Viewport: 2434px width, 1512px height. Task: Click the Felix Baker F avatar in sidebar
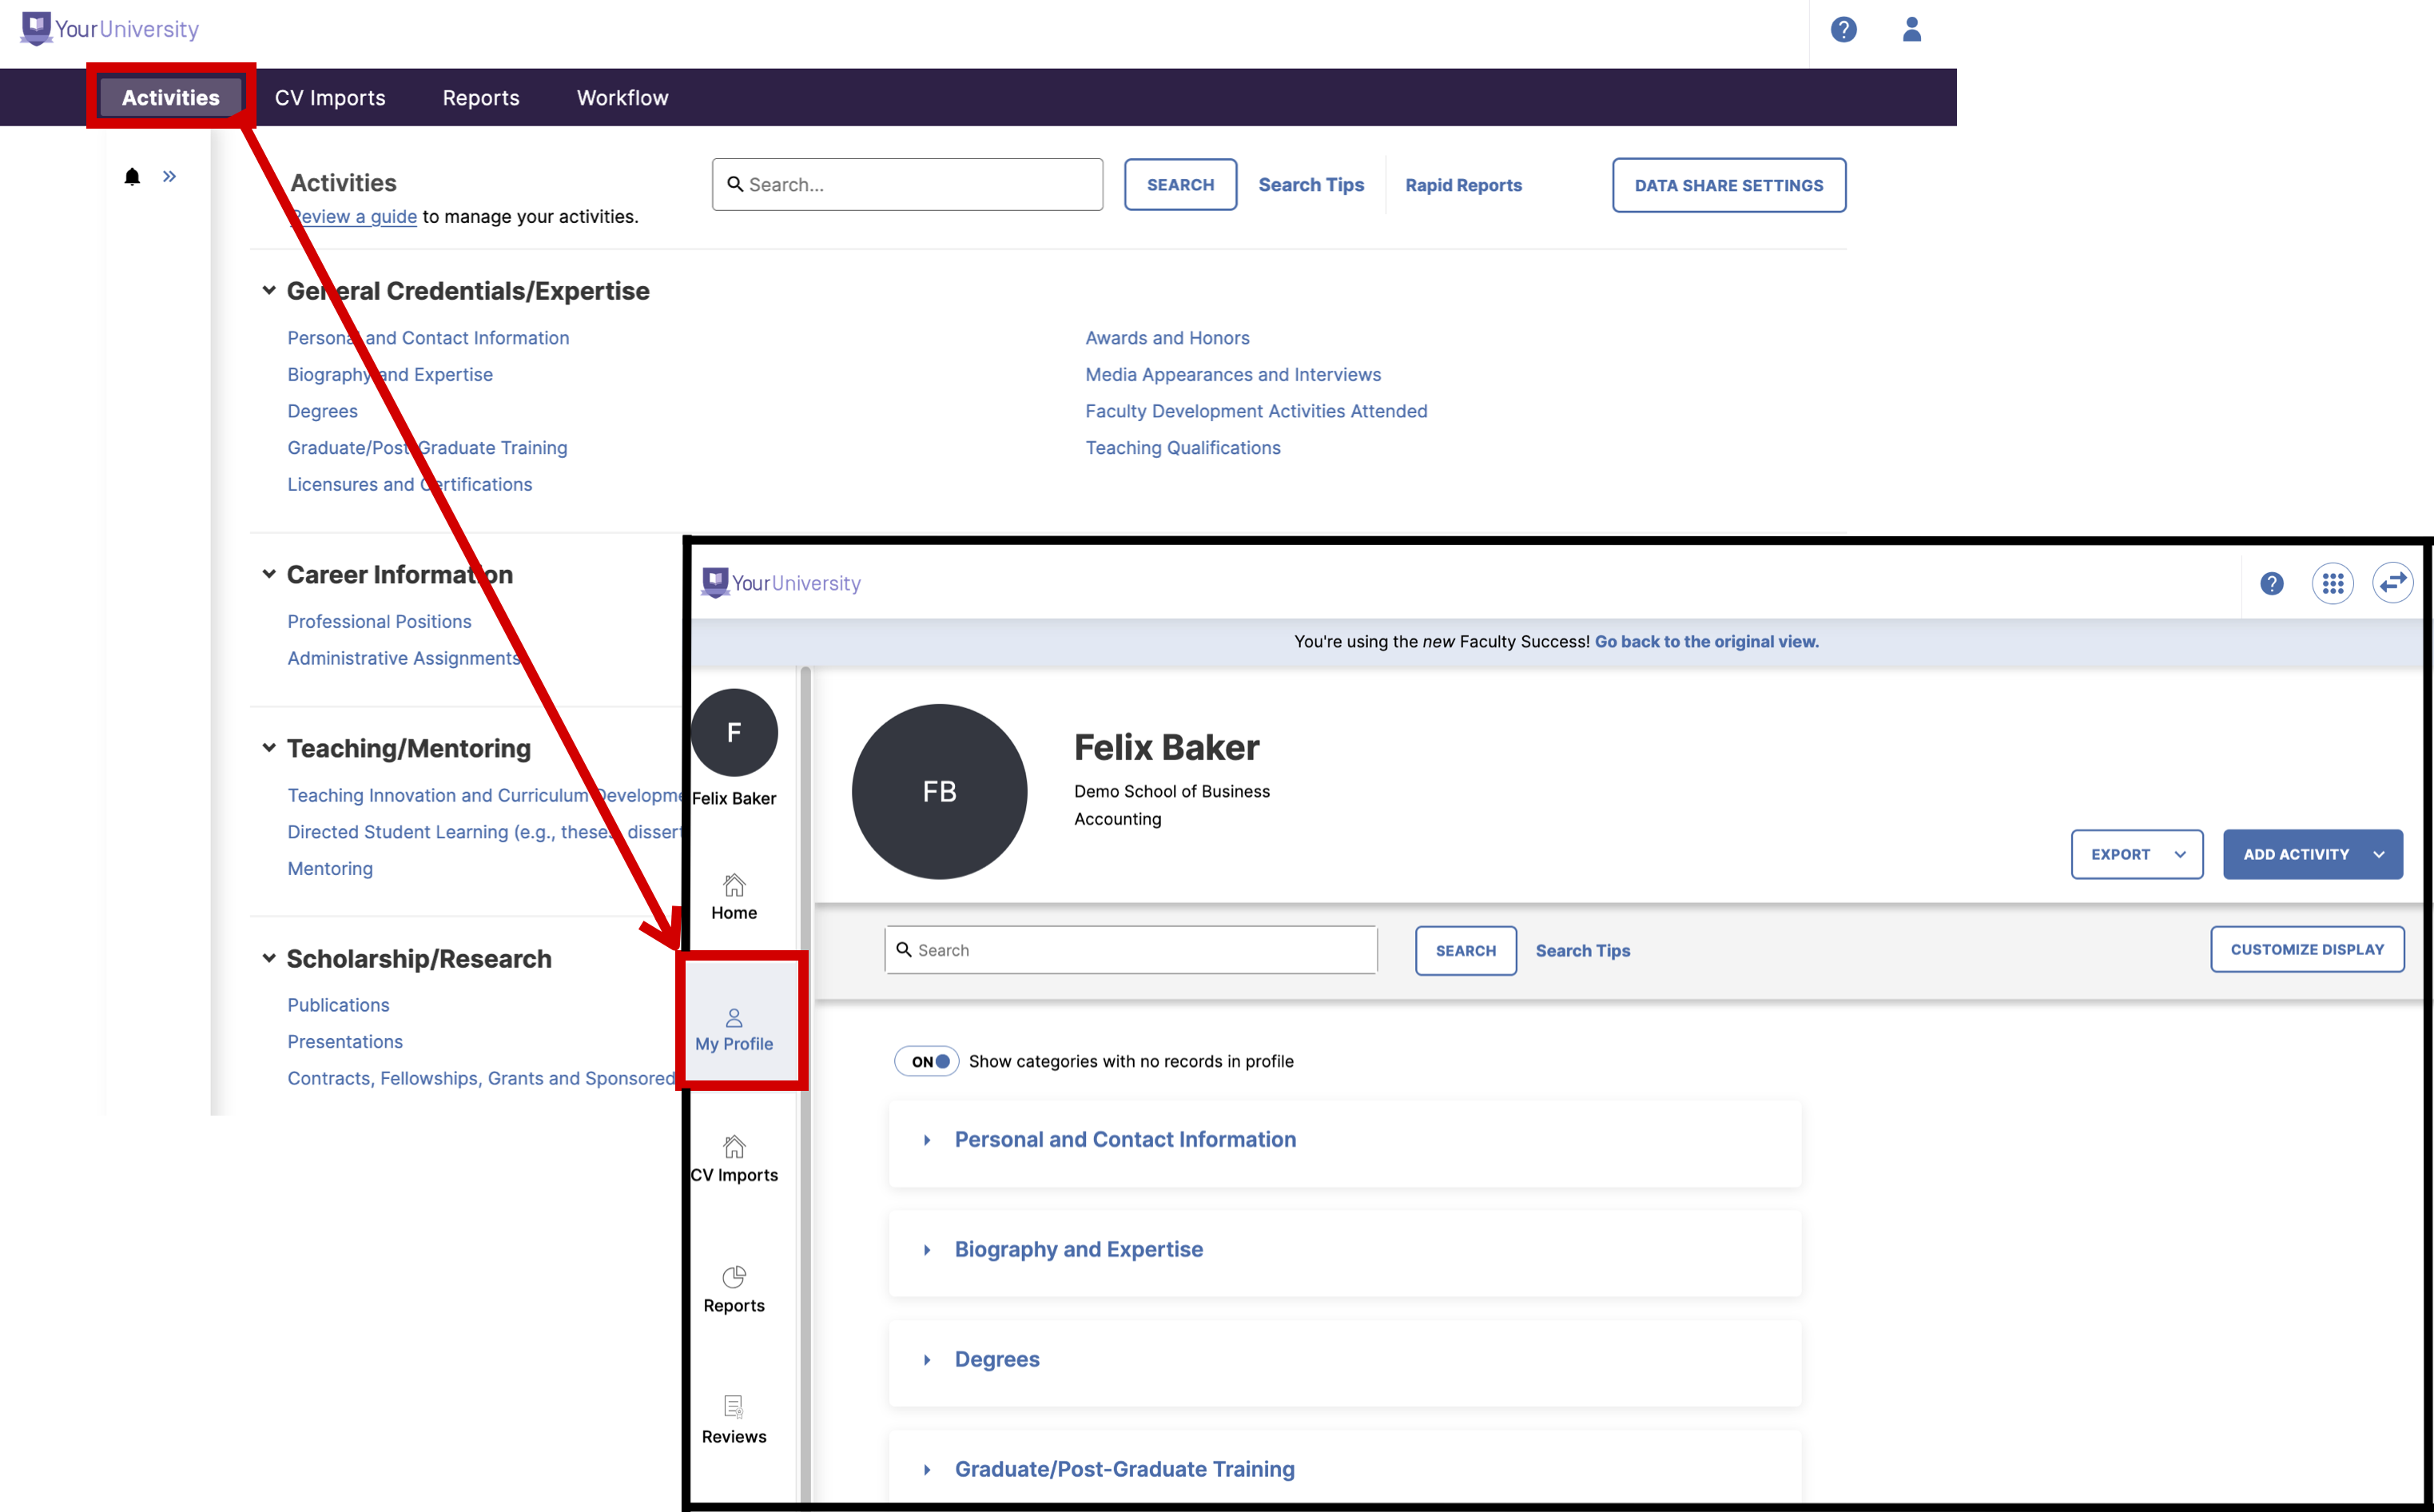[x=734, y=732]
